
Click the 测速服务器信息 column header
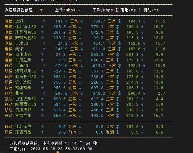(x=19, y=10)
